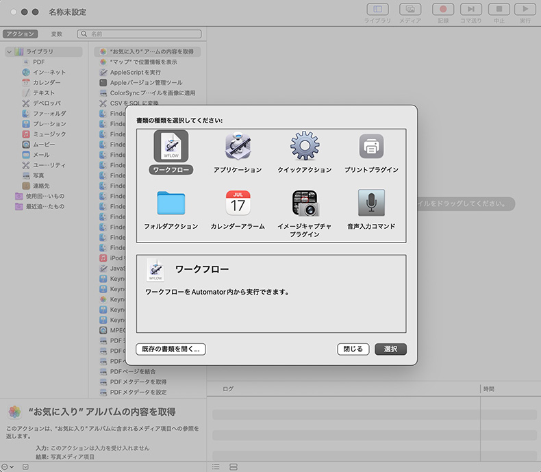Select ColorSyncプ…イルを画像に適用 action
The width and height of the screenshot is (541, 472).
[153, 93]
